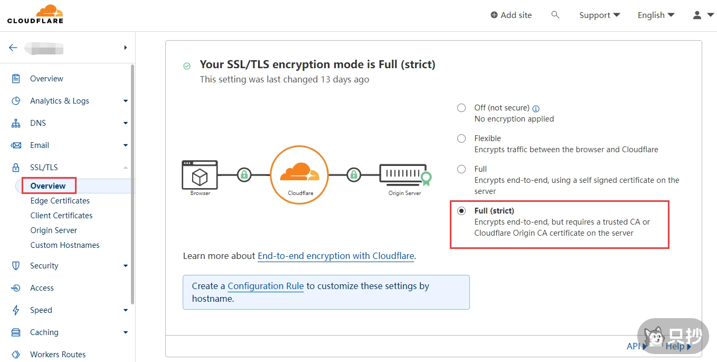The image size is (717, 362).
Task: Click the SSL/TLS padlock icon
Action: (16, 167)
